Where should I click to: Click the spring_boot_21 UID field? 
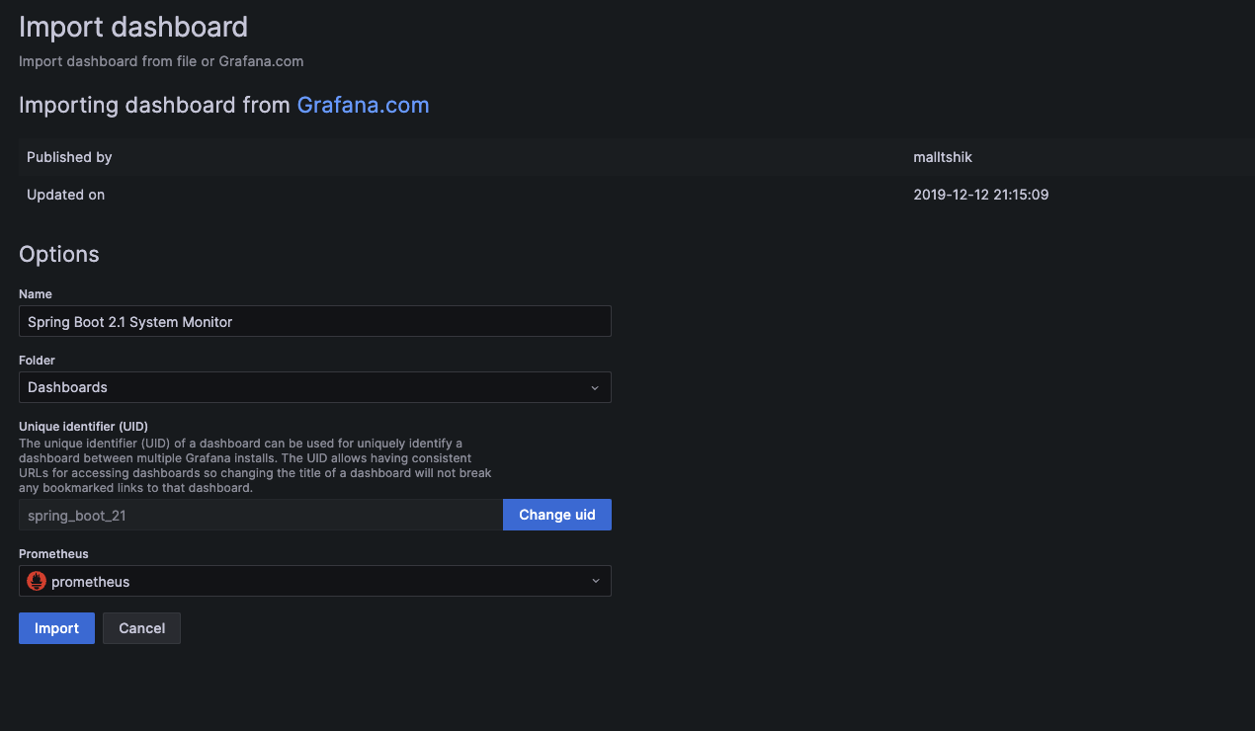tap(261, 515)
